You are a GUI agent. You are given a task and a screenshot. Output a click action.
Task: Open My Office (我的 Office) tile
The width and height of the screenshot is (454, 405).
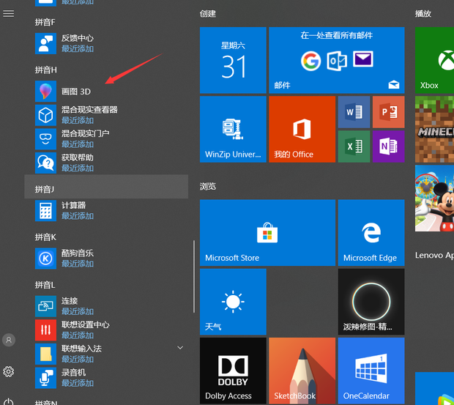tap(302, 129)
